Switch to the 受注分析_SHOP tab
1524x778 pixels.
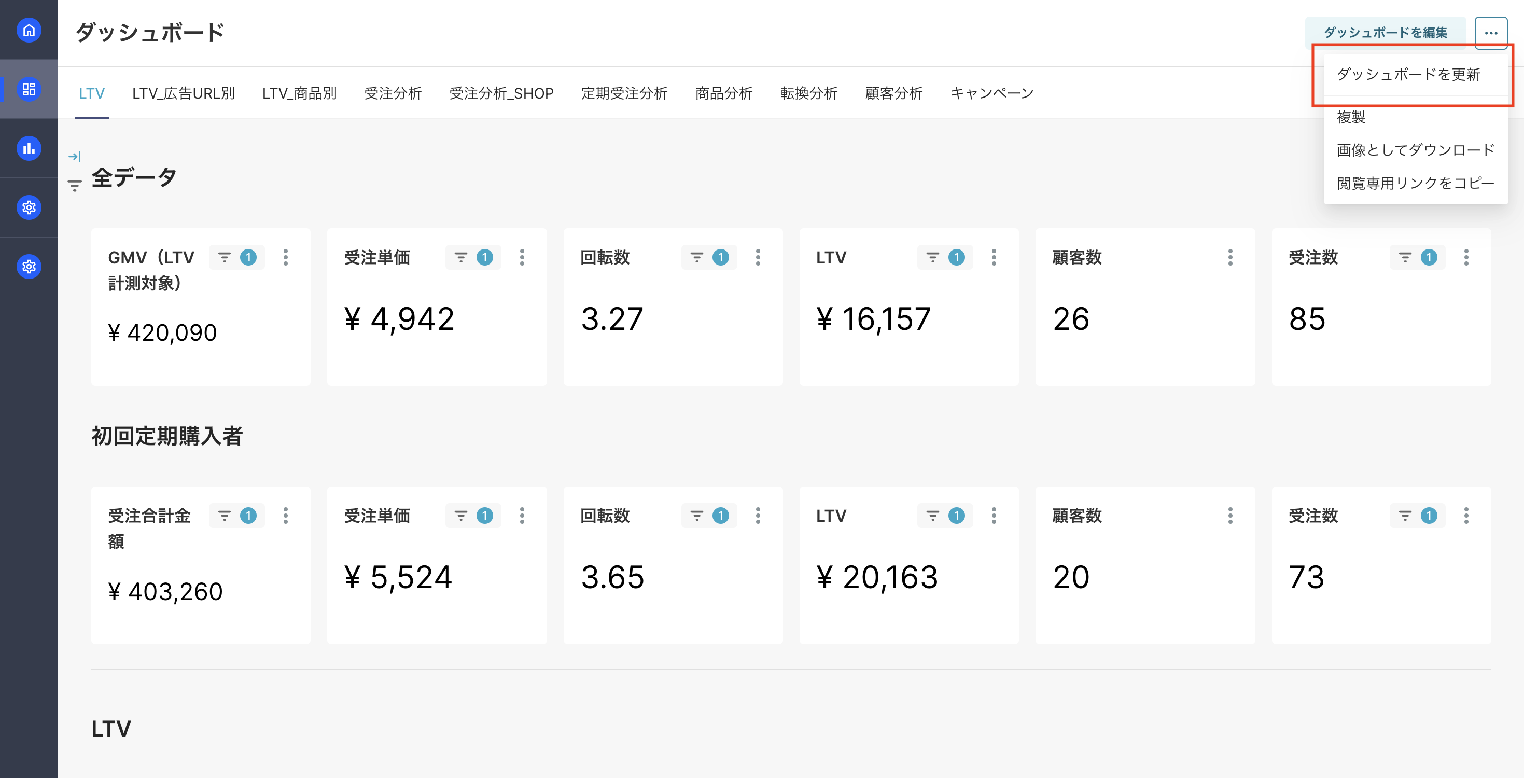(x=501, y=93)
